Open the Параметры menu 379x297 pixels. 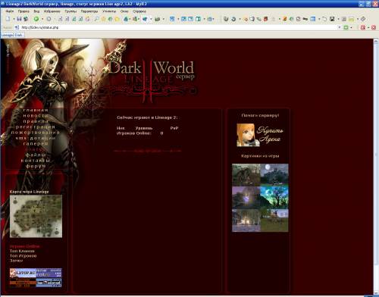(x=89, y=11)
